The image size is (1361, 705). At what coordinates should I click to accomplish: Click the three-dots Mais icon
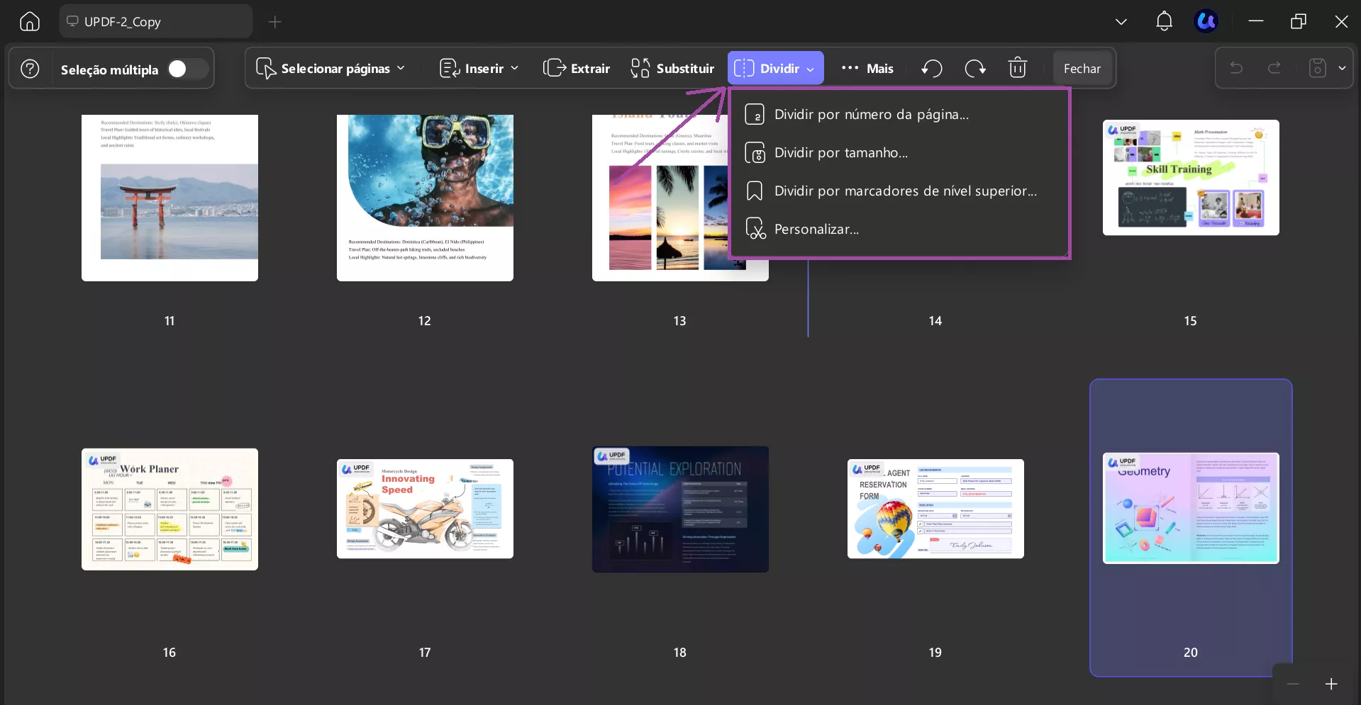point(850,68)
